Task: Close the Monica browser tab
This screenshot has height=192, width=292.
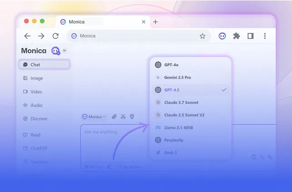Action: pos(143,22)
